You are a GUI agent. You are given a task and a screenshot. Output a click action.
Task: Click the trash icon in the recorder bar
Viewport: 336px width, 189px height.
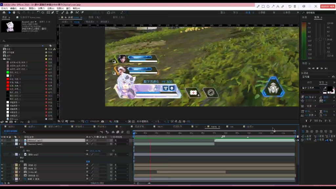click(295, 6)
